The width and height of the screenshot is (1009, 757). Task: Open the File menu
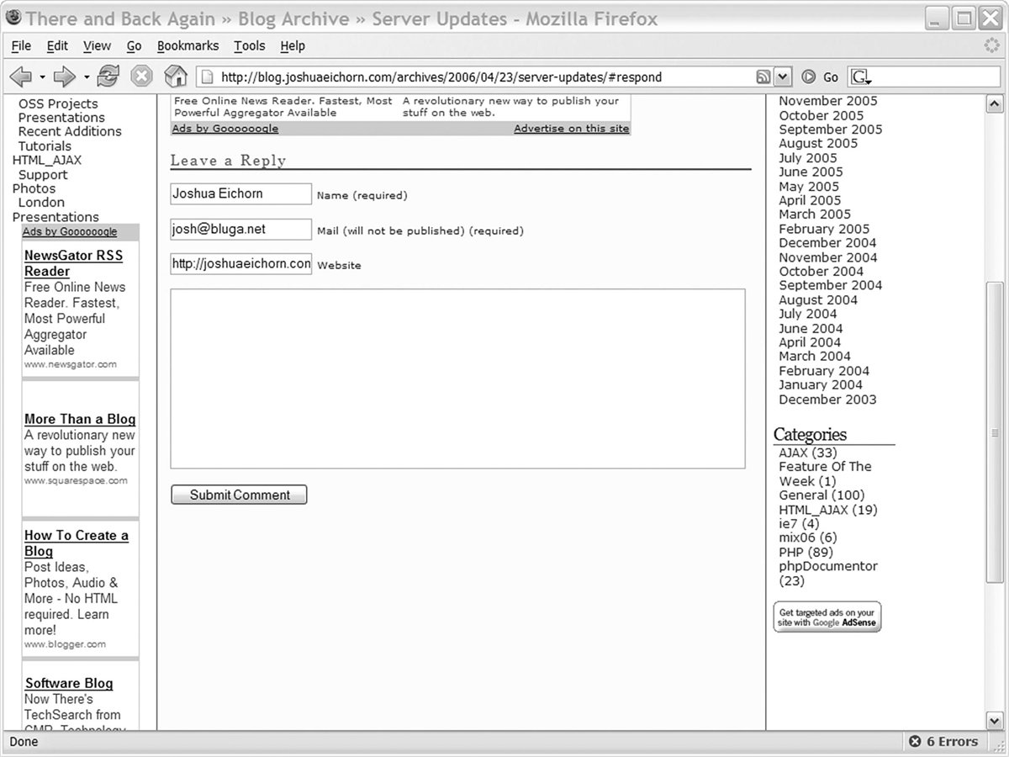tap(21, 46)
